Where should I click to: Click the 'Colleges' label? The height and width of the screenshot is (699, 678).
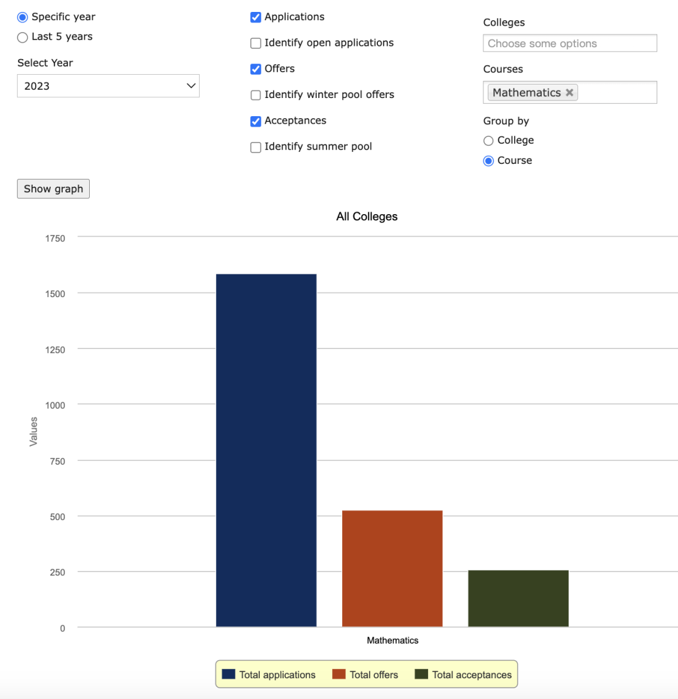[504, 23]
